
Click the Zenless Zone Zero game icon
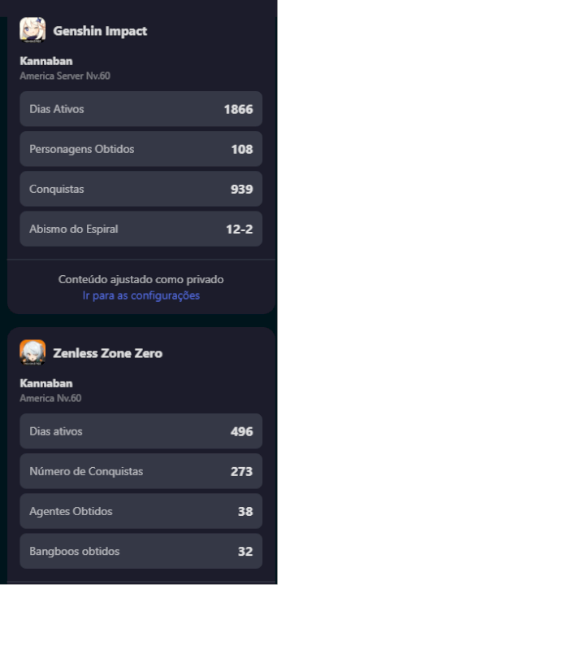pyautogui.click(x=32, y=352)
